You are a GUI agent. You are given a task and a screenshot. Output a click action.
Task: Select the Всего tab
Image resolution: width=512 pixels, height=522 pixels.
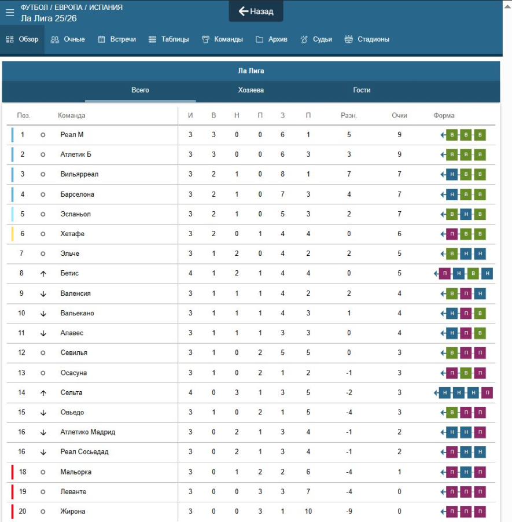pyautogui.click(x=140, y=90)
